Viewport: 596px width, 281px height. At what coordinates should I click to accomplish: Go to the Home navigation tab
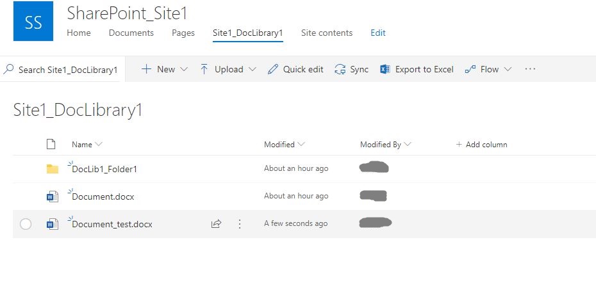point(79,33)
